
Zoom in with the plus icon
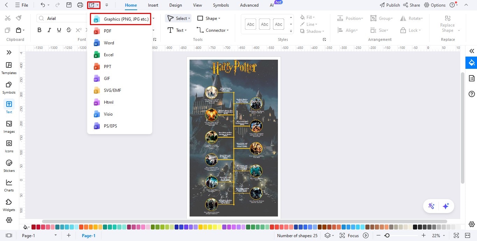tap(423, 235)
